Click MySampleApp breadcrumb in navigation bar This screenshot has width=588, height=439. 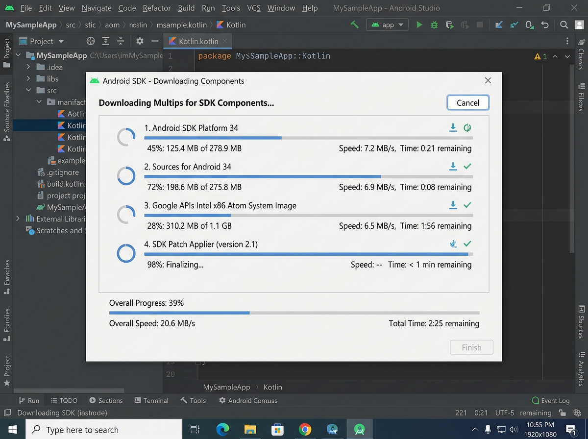coord(32,24)
